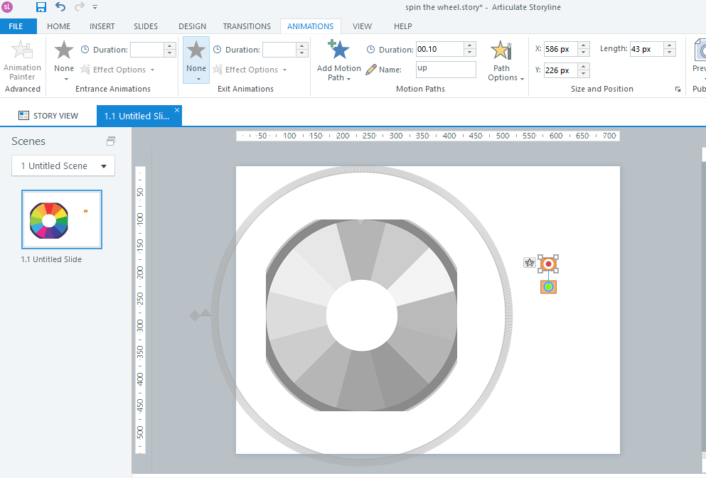Select motion path red end point
The height and width of the screenshot is (478, 706).
click(547, 264)
